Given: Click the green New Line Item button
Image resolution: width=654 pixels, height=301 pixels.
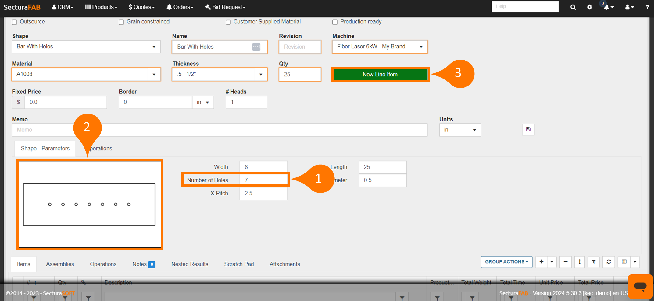Looking at the screenshot, I should [380, 75].
